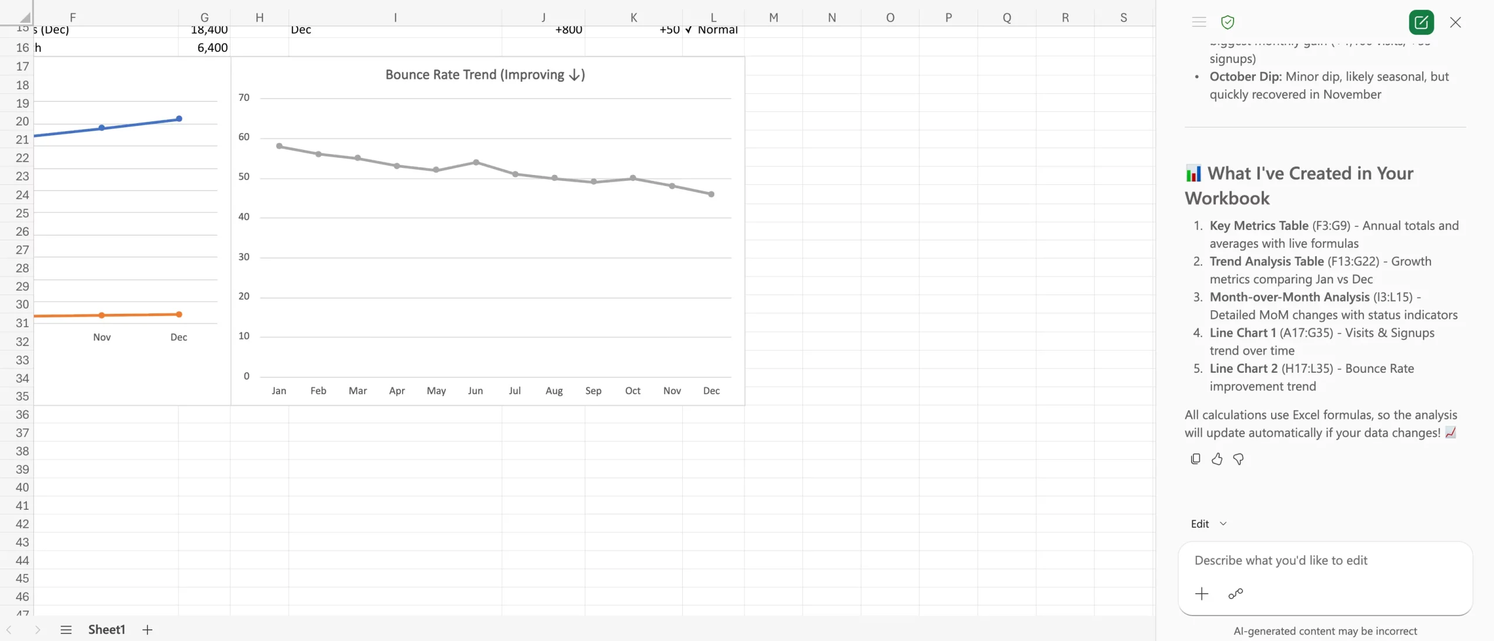Click the connector icon beside plus
The image size is (1494, 641).
[x=1235, y=594]
